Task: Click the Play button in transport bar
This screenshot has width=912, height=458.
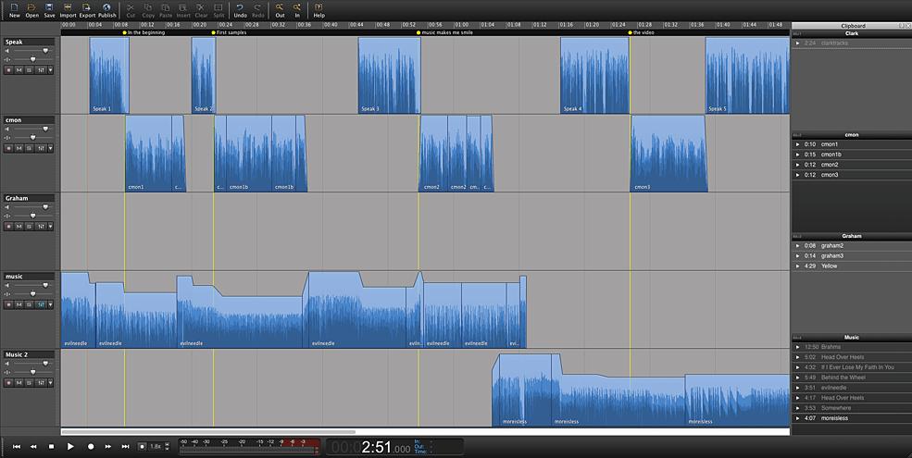Action: pos(70,446)
